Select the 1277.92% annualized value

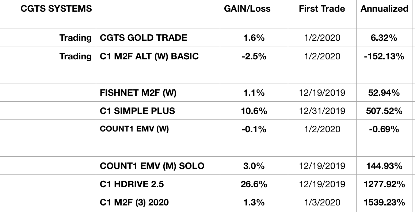[x=384, y=184]
